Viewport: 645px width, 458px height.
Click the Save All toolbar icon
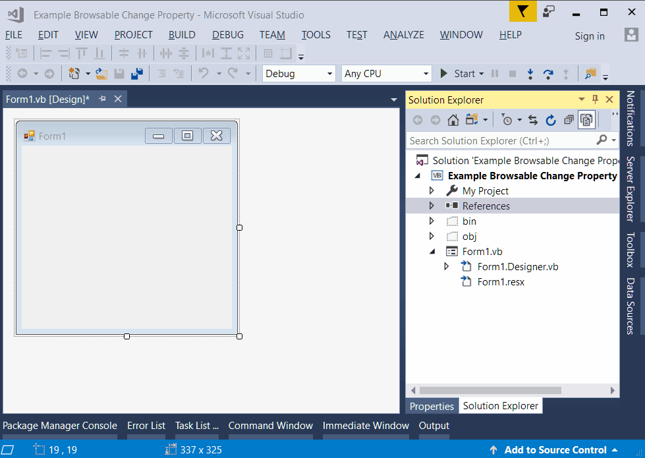[x=137, y=73]
